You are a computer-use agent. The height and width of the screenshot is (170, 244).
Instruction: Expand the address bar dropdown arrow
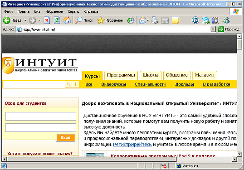[x=213, y=29]
